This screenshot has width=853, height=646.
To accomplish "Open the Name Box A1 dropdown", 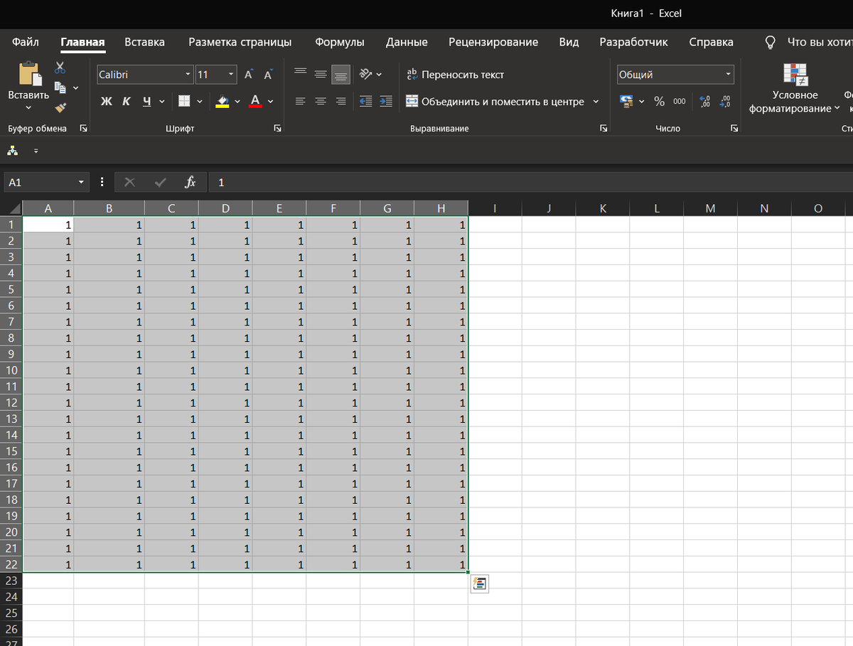I will click(82, 183).
